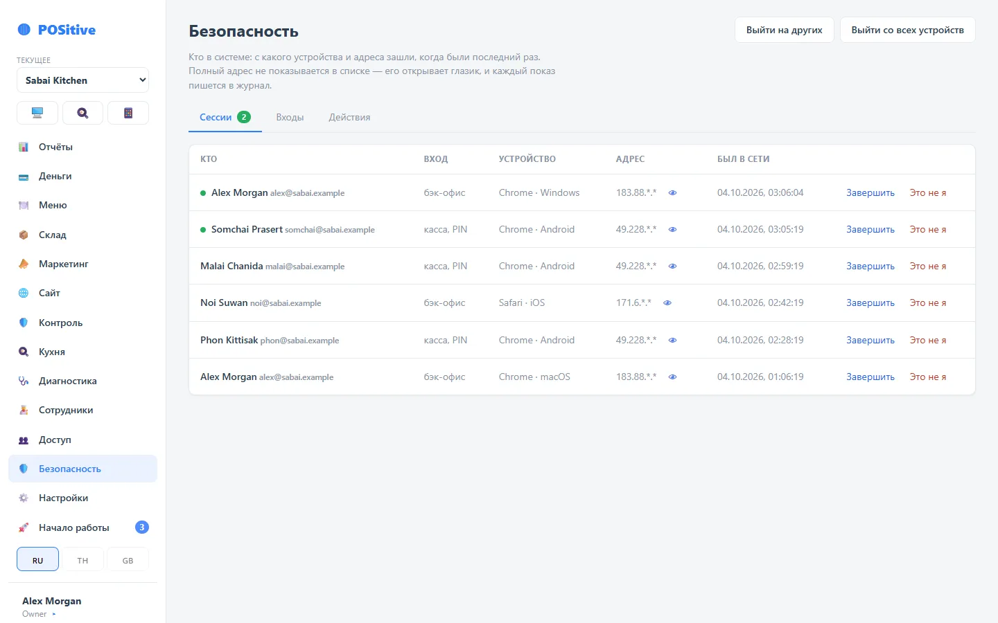Open Меню via its sidebar icon
998x623 pixels.
point(24,206)
